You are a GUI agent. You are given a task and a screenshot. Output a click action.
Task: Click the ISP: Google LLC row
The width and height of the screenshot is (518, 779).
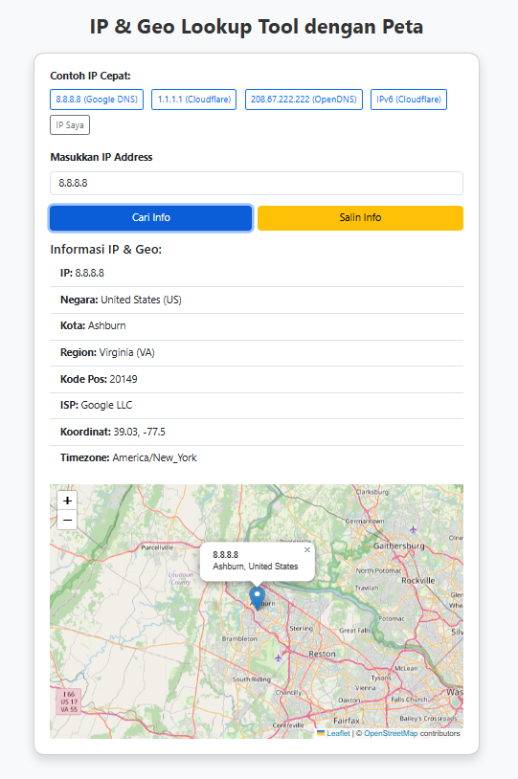click(257, 406)
